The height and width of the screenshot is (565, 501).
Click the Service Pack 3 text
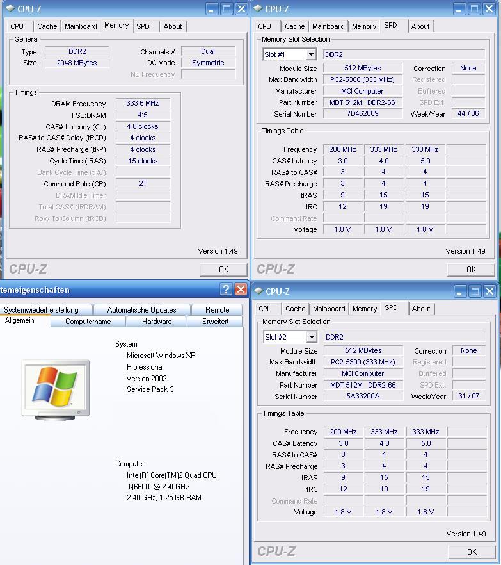click(150, 389)
